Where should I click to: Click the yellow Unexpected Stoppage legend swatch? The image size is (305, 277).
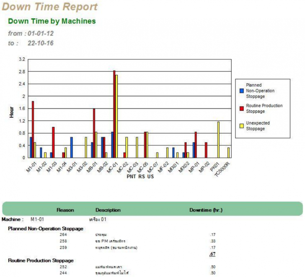coord(242,126)
